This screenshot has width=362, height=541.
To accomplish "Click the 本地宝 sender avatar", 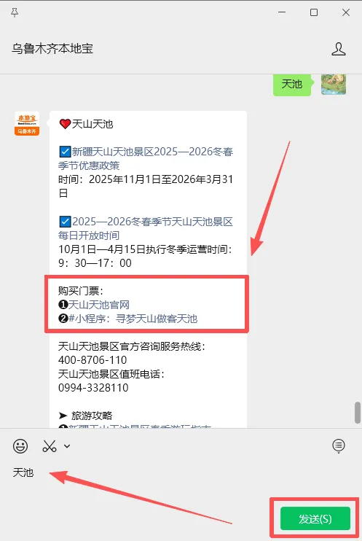I will tap(27, 123).
